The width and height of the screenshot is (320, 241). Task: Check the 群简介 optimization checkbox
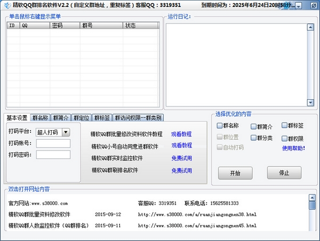(253, 126)
